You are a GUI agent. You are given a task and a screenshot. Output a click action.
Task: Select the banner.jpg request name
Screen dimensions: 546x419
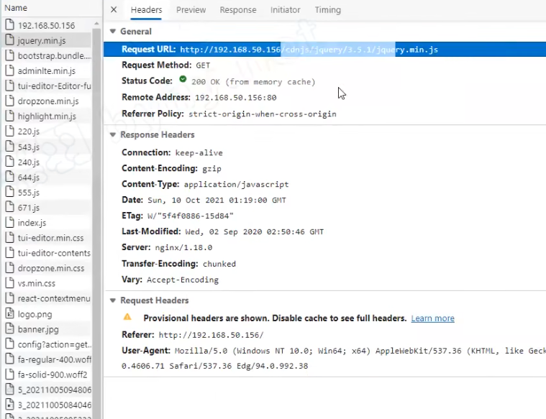tap(38, 329)
